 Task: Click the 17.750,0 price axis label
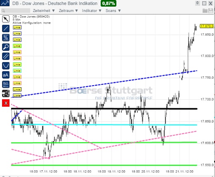click(x=207, y=78)
